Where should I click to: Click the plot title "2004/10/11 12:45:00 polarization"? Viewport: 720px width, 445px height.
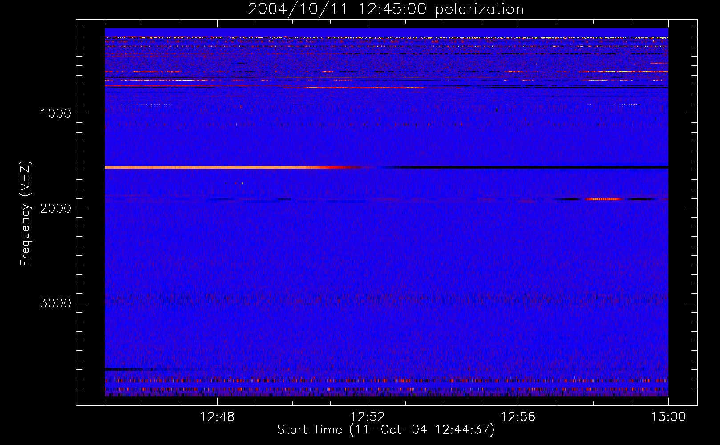pos(386,9)
